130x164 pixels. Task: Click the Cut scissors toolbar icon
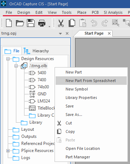point(61,23)
